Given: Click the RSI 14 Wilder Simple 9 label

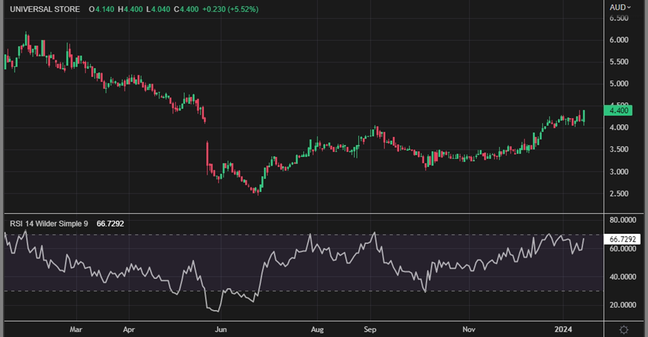Looking at the screenshot, I should tap(49, 224).
